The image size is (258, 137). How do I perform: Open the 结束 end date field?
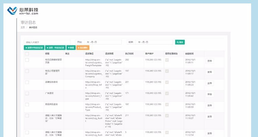coord(154,42)
